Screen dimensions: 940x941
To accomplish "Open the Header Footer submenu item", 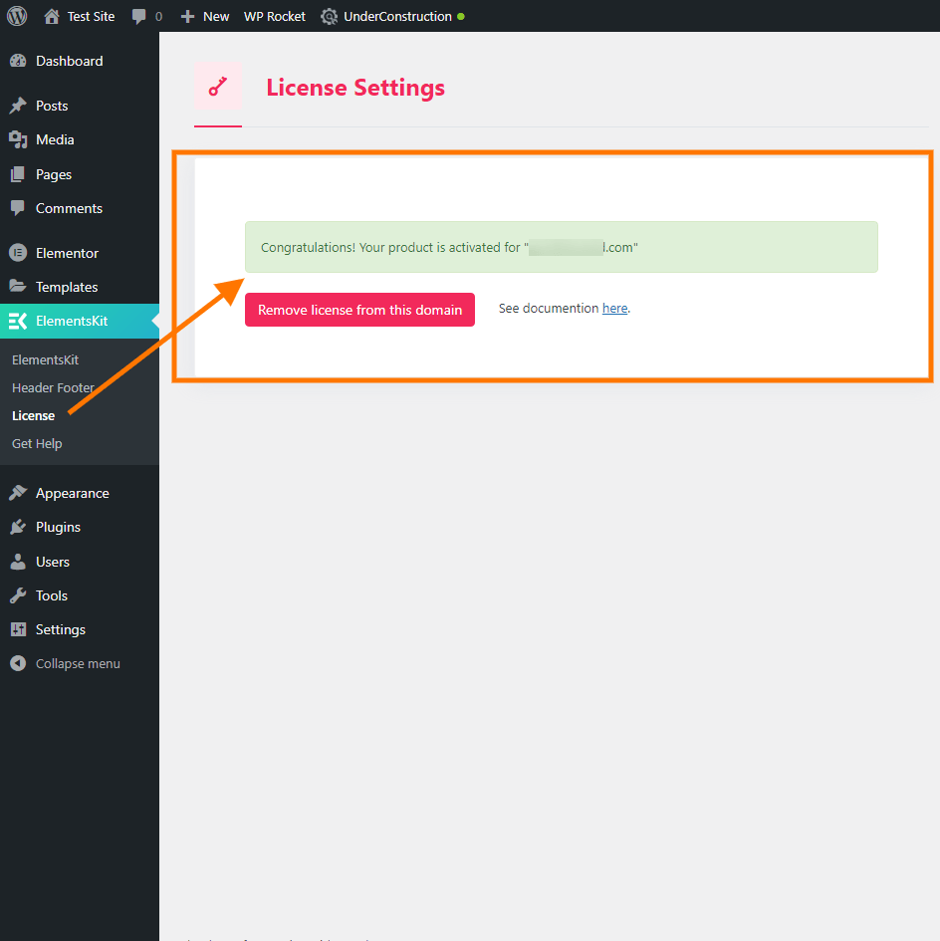I will [x=53, y=387].
